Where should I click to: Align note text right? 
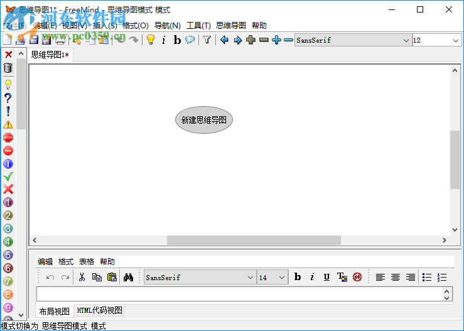(411, 278)
